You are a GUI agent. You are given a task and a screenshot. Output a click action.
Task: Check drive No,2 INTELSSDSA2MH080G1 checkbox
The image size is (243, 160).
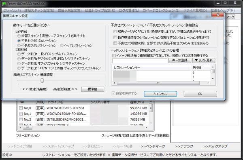(x=21, y=120)
